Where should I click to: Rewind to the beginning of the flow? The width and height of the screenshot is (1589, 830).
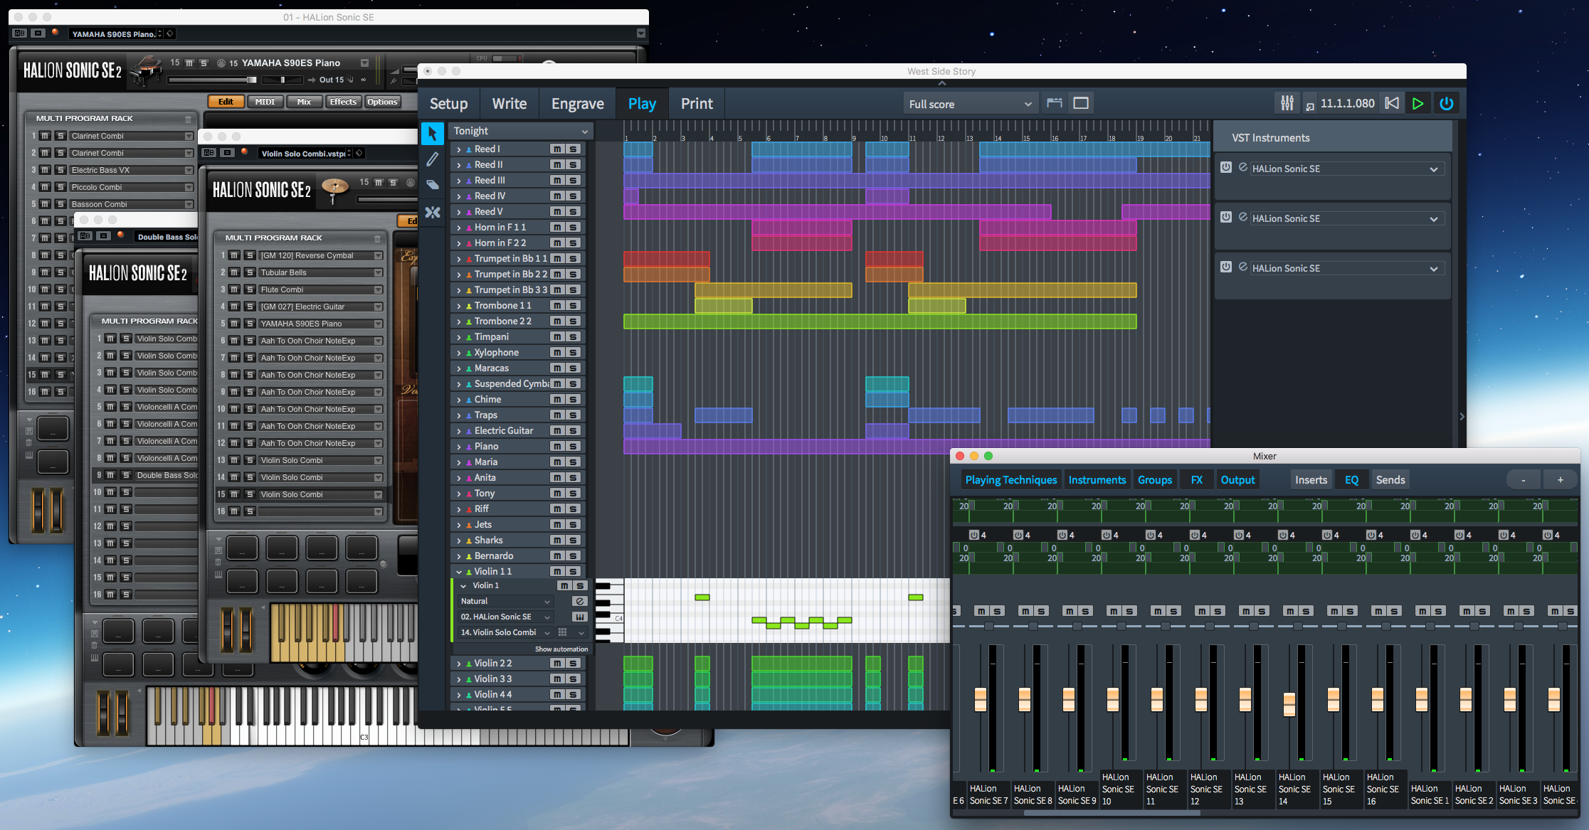coord(1392,103)
